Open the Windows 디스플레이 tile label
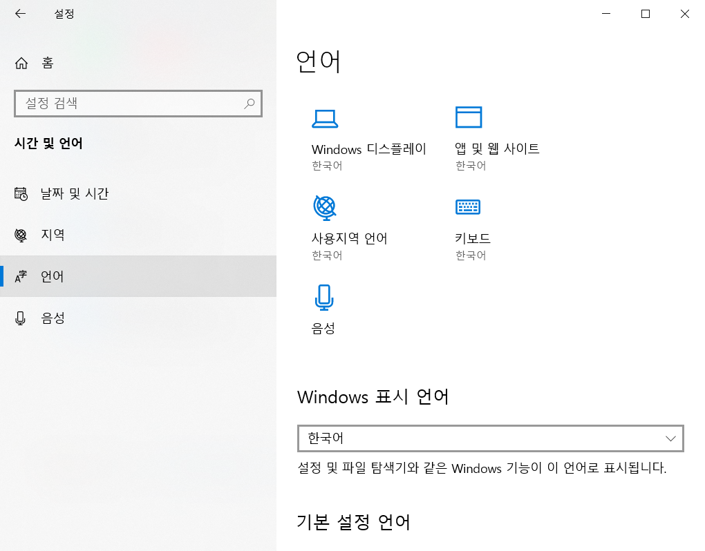Image resolution: width=705 pixels, height=551 pixels. [x=368, y=148]
